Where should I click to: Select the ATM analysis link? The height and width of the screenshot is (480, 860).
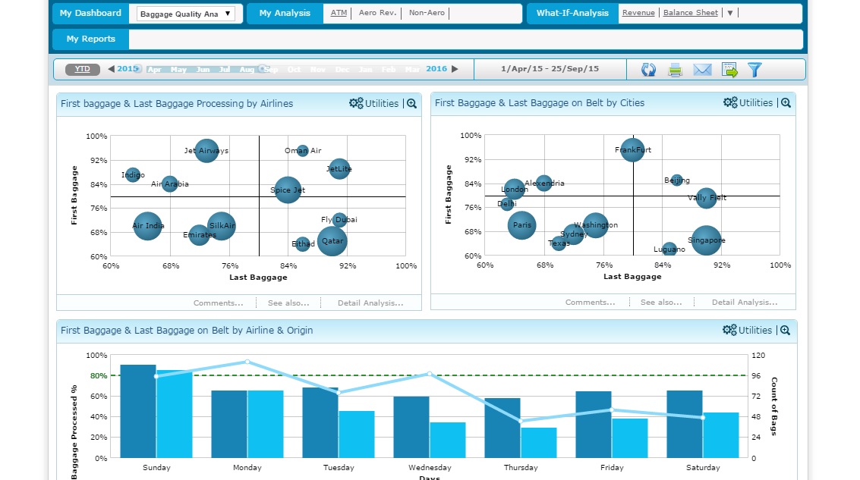(x=339, y=13)
